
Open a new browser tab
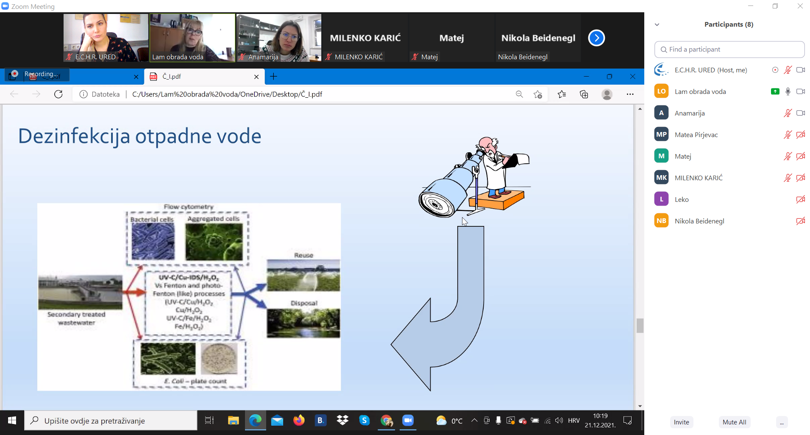[274, 77]
